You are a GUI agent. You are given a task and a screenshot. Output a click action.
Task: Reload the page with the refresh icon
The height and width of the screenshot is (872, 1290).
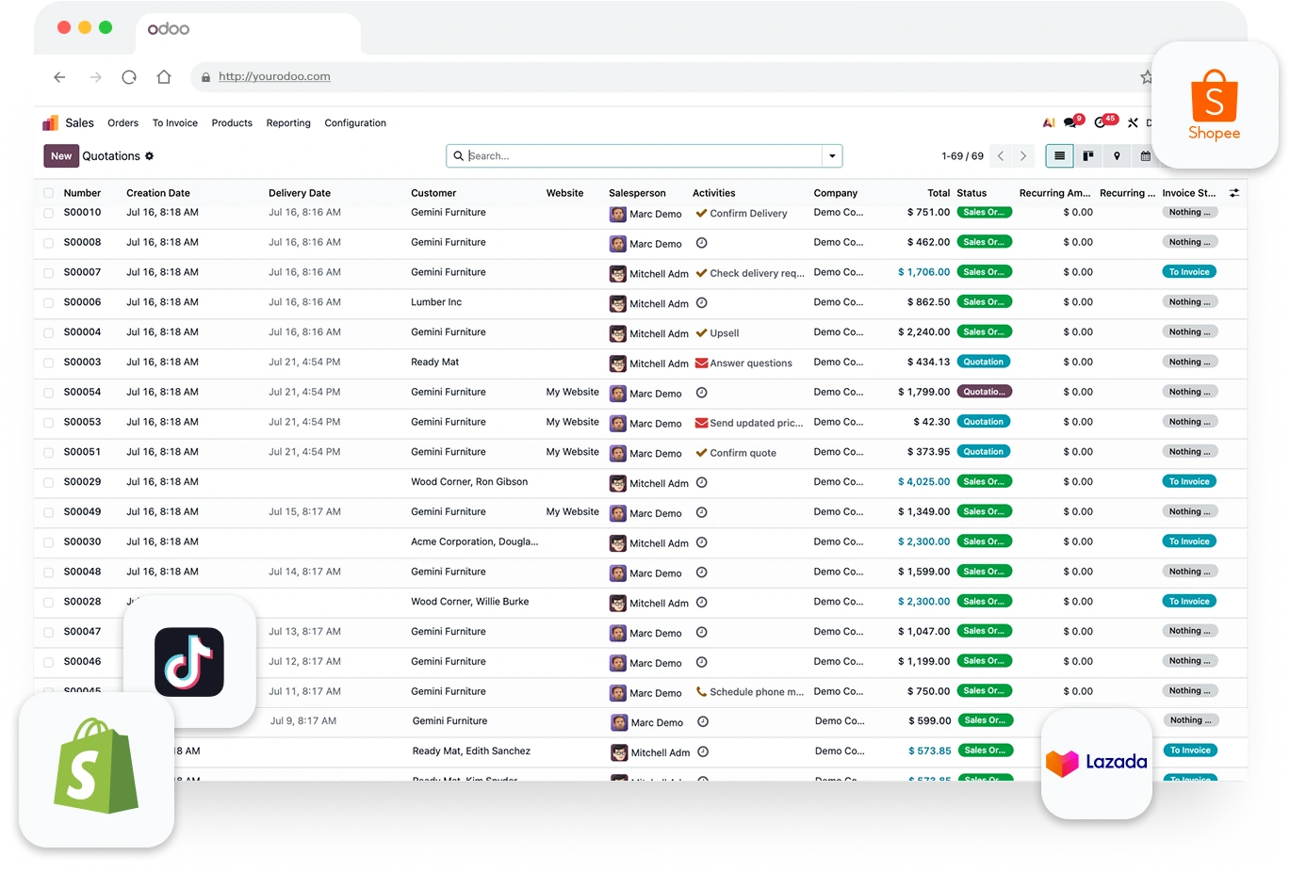pyautogui.click(x=129, y=77)
